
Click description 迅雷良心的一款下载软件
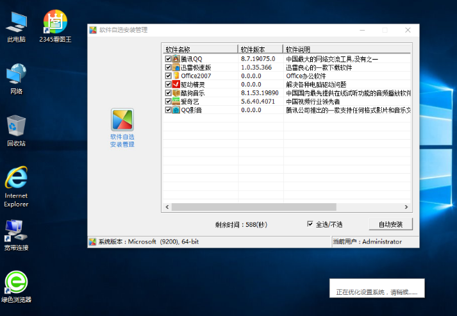(x=319, y=68)
